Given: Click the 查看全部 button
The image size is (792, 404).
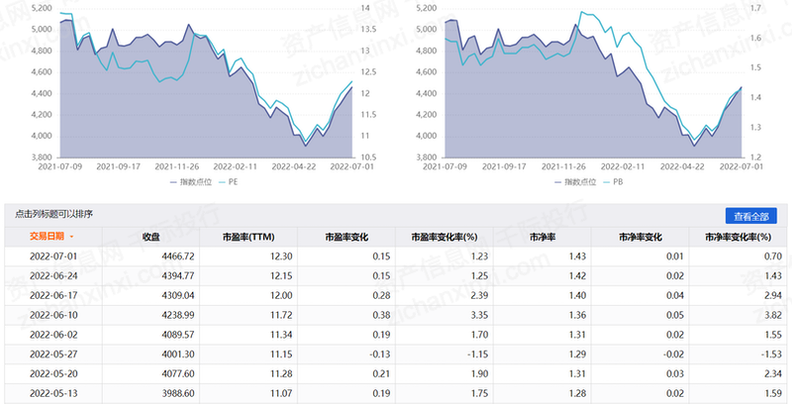Looking at the screenshot, I should pos(749,215).
